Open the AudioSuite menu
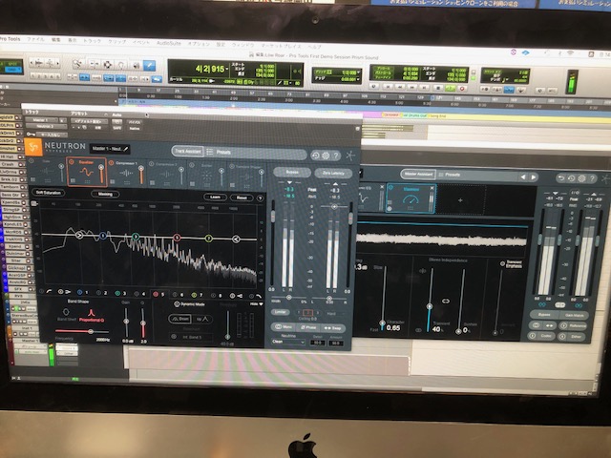Image resolution: width=611 pixels, height=458 pixels. (169, 43)
